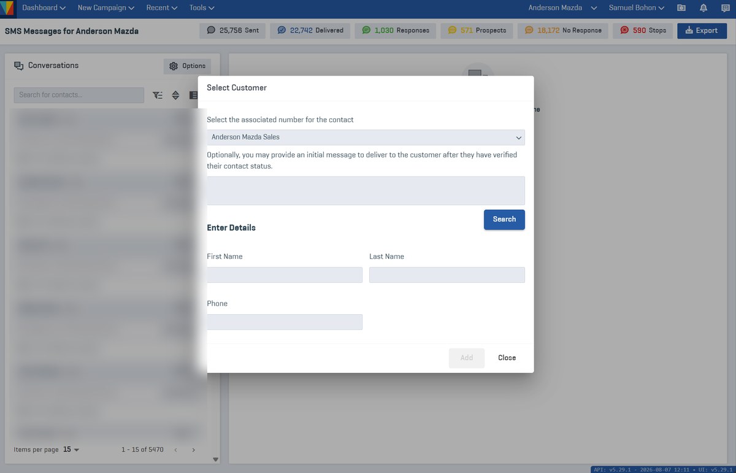The height and width of the screenshot is (473, 736).
Task: Open the Recent menu
Action: coord(162,8)
